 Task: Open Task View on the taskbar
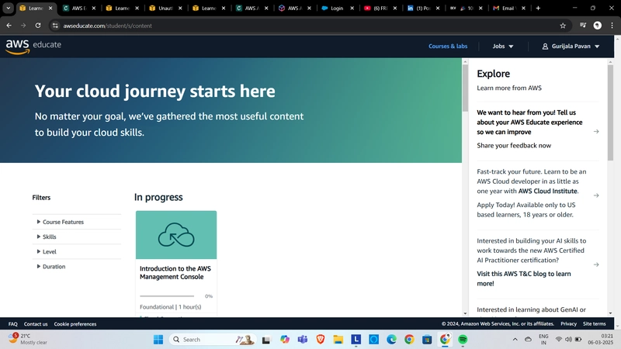(x=266, y=340)
